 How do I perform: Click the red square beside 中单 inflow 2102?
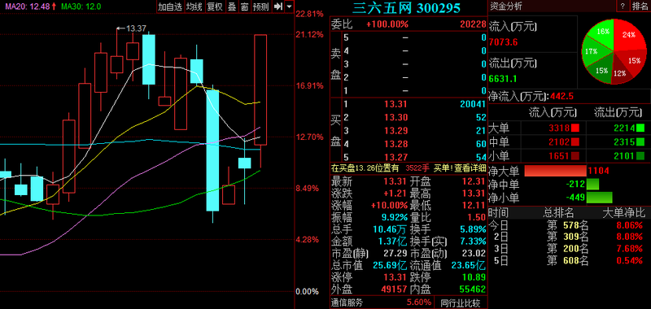[x=575, y=142]
